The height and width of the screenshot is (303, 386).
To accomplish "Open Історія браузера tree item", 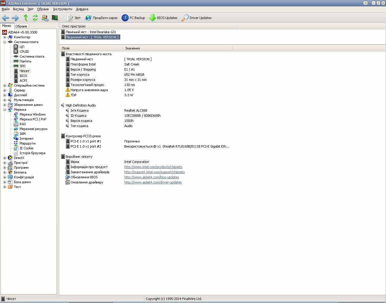I will click(33, 153).
